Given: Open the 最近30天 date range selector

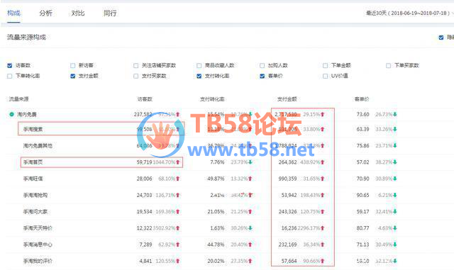Looking at the screenshot, I should pyautogui.click(x=409, y=13).
